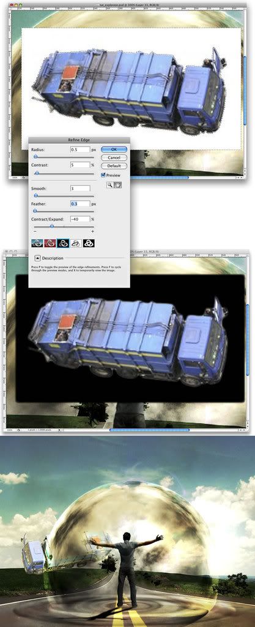Select the Hand tool in Refine Edge

(x=118, y=184)
